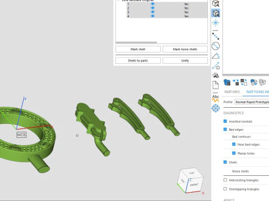Click the shell list horizontal scrollbar
The width and height of the screenshot is (269, 201).
(x=136, y=42)
